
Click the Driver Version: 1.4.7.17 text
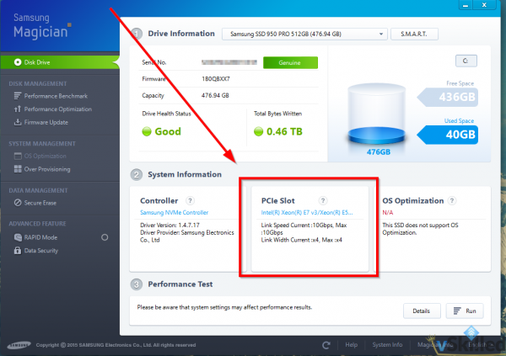[x=170, y=226]
